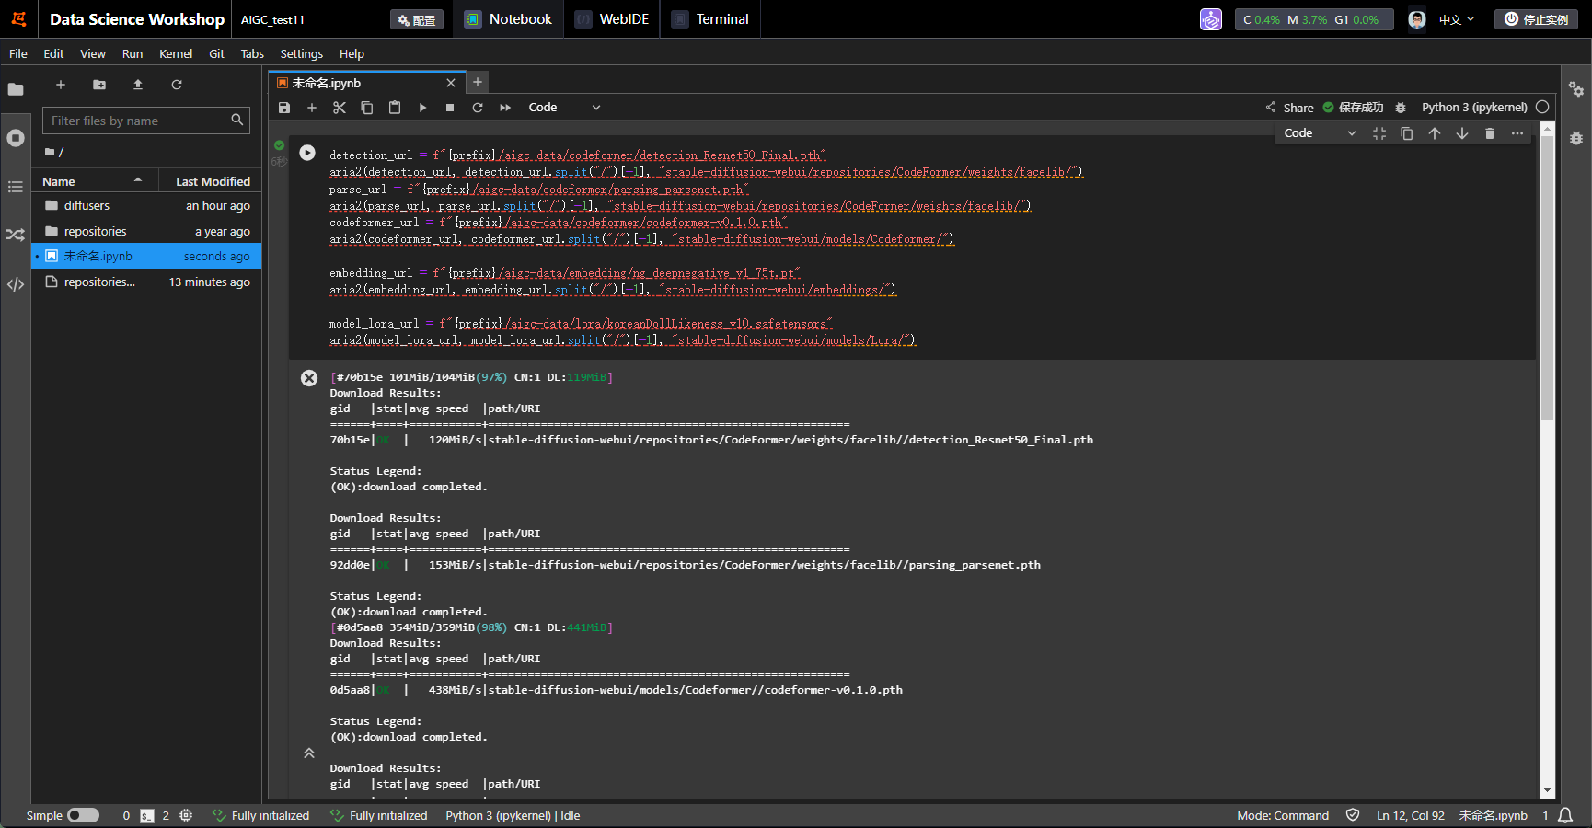
Task: Interrupt the kernel with stop icon
Action: tap(450, 108)
